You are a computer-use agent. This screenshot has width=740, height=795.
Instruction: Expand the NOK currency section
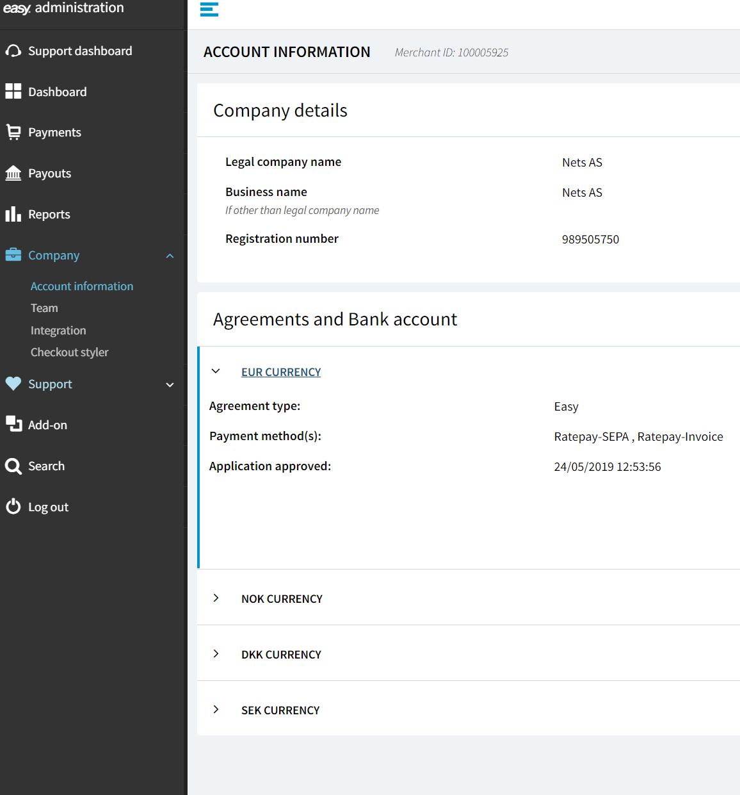(216, 598)
